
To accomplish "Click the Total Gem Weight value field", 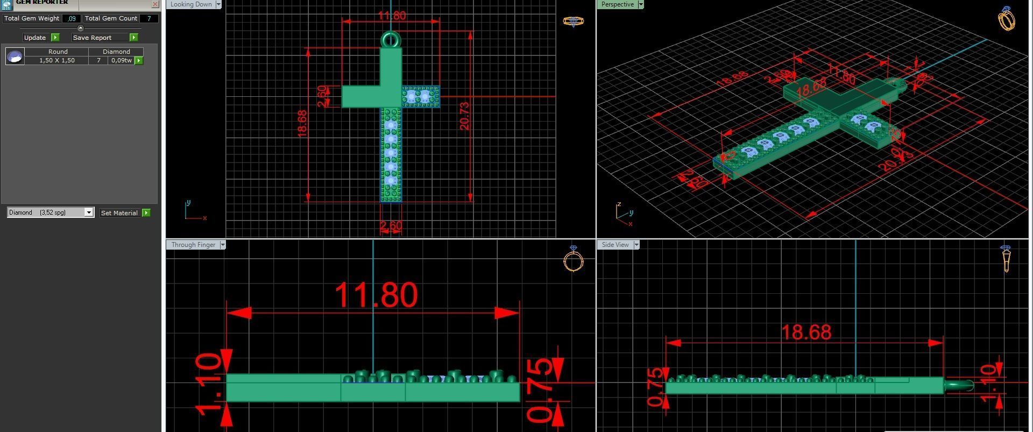I will (72, 18).
